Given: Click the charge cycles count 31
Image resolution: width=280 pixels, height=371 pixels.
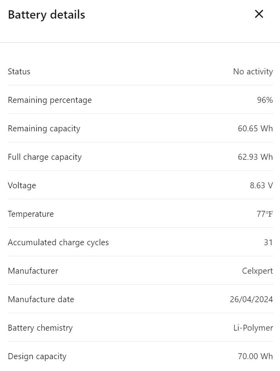Looking at the screenshot, I should 268,242.
